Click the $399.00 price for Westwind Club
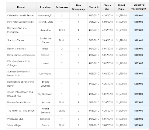Screen dimensions: 149x130 pyautogui.click(x=139, y=119)
